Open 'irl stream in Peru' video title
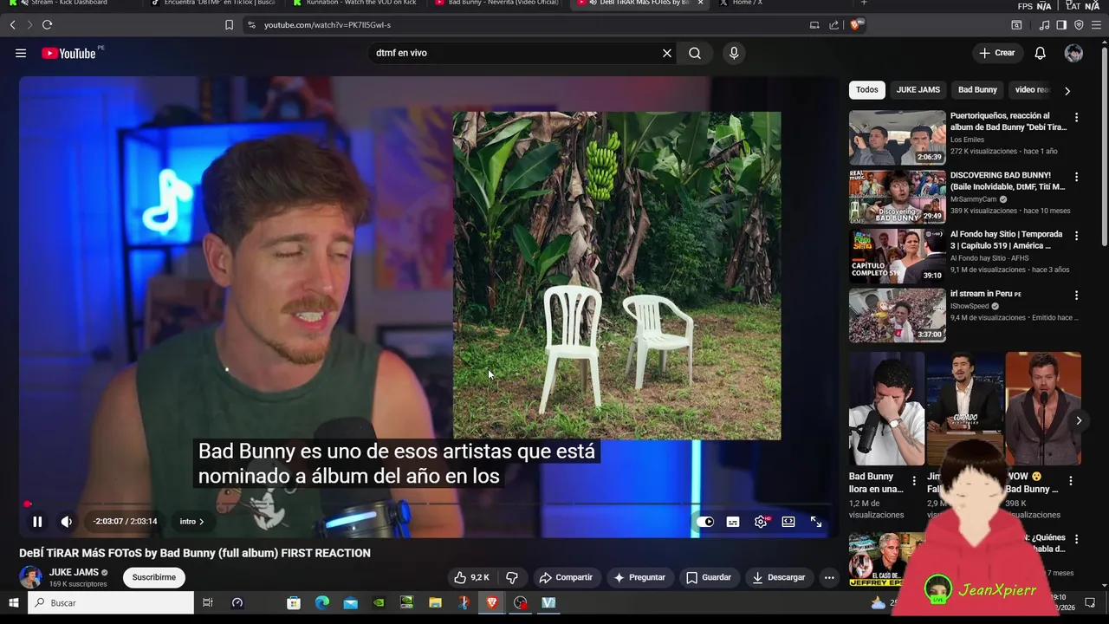Screen dimensions: 1109x624 click(986, 294)
